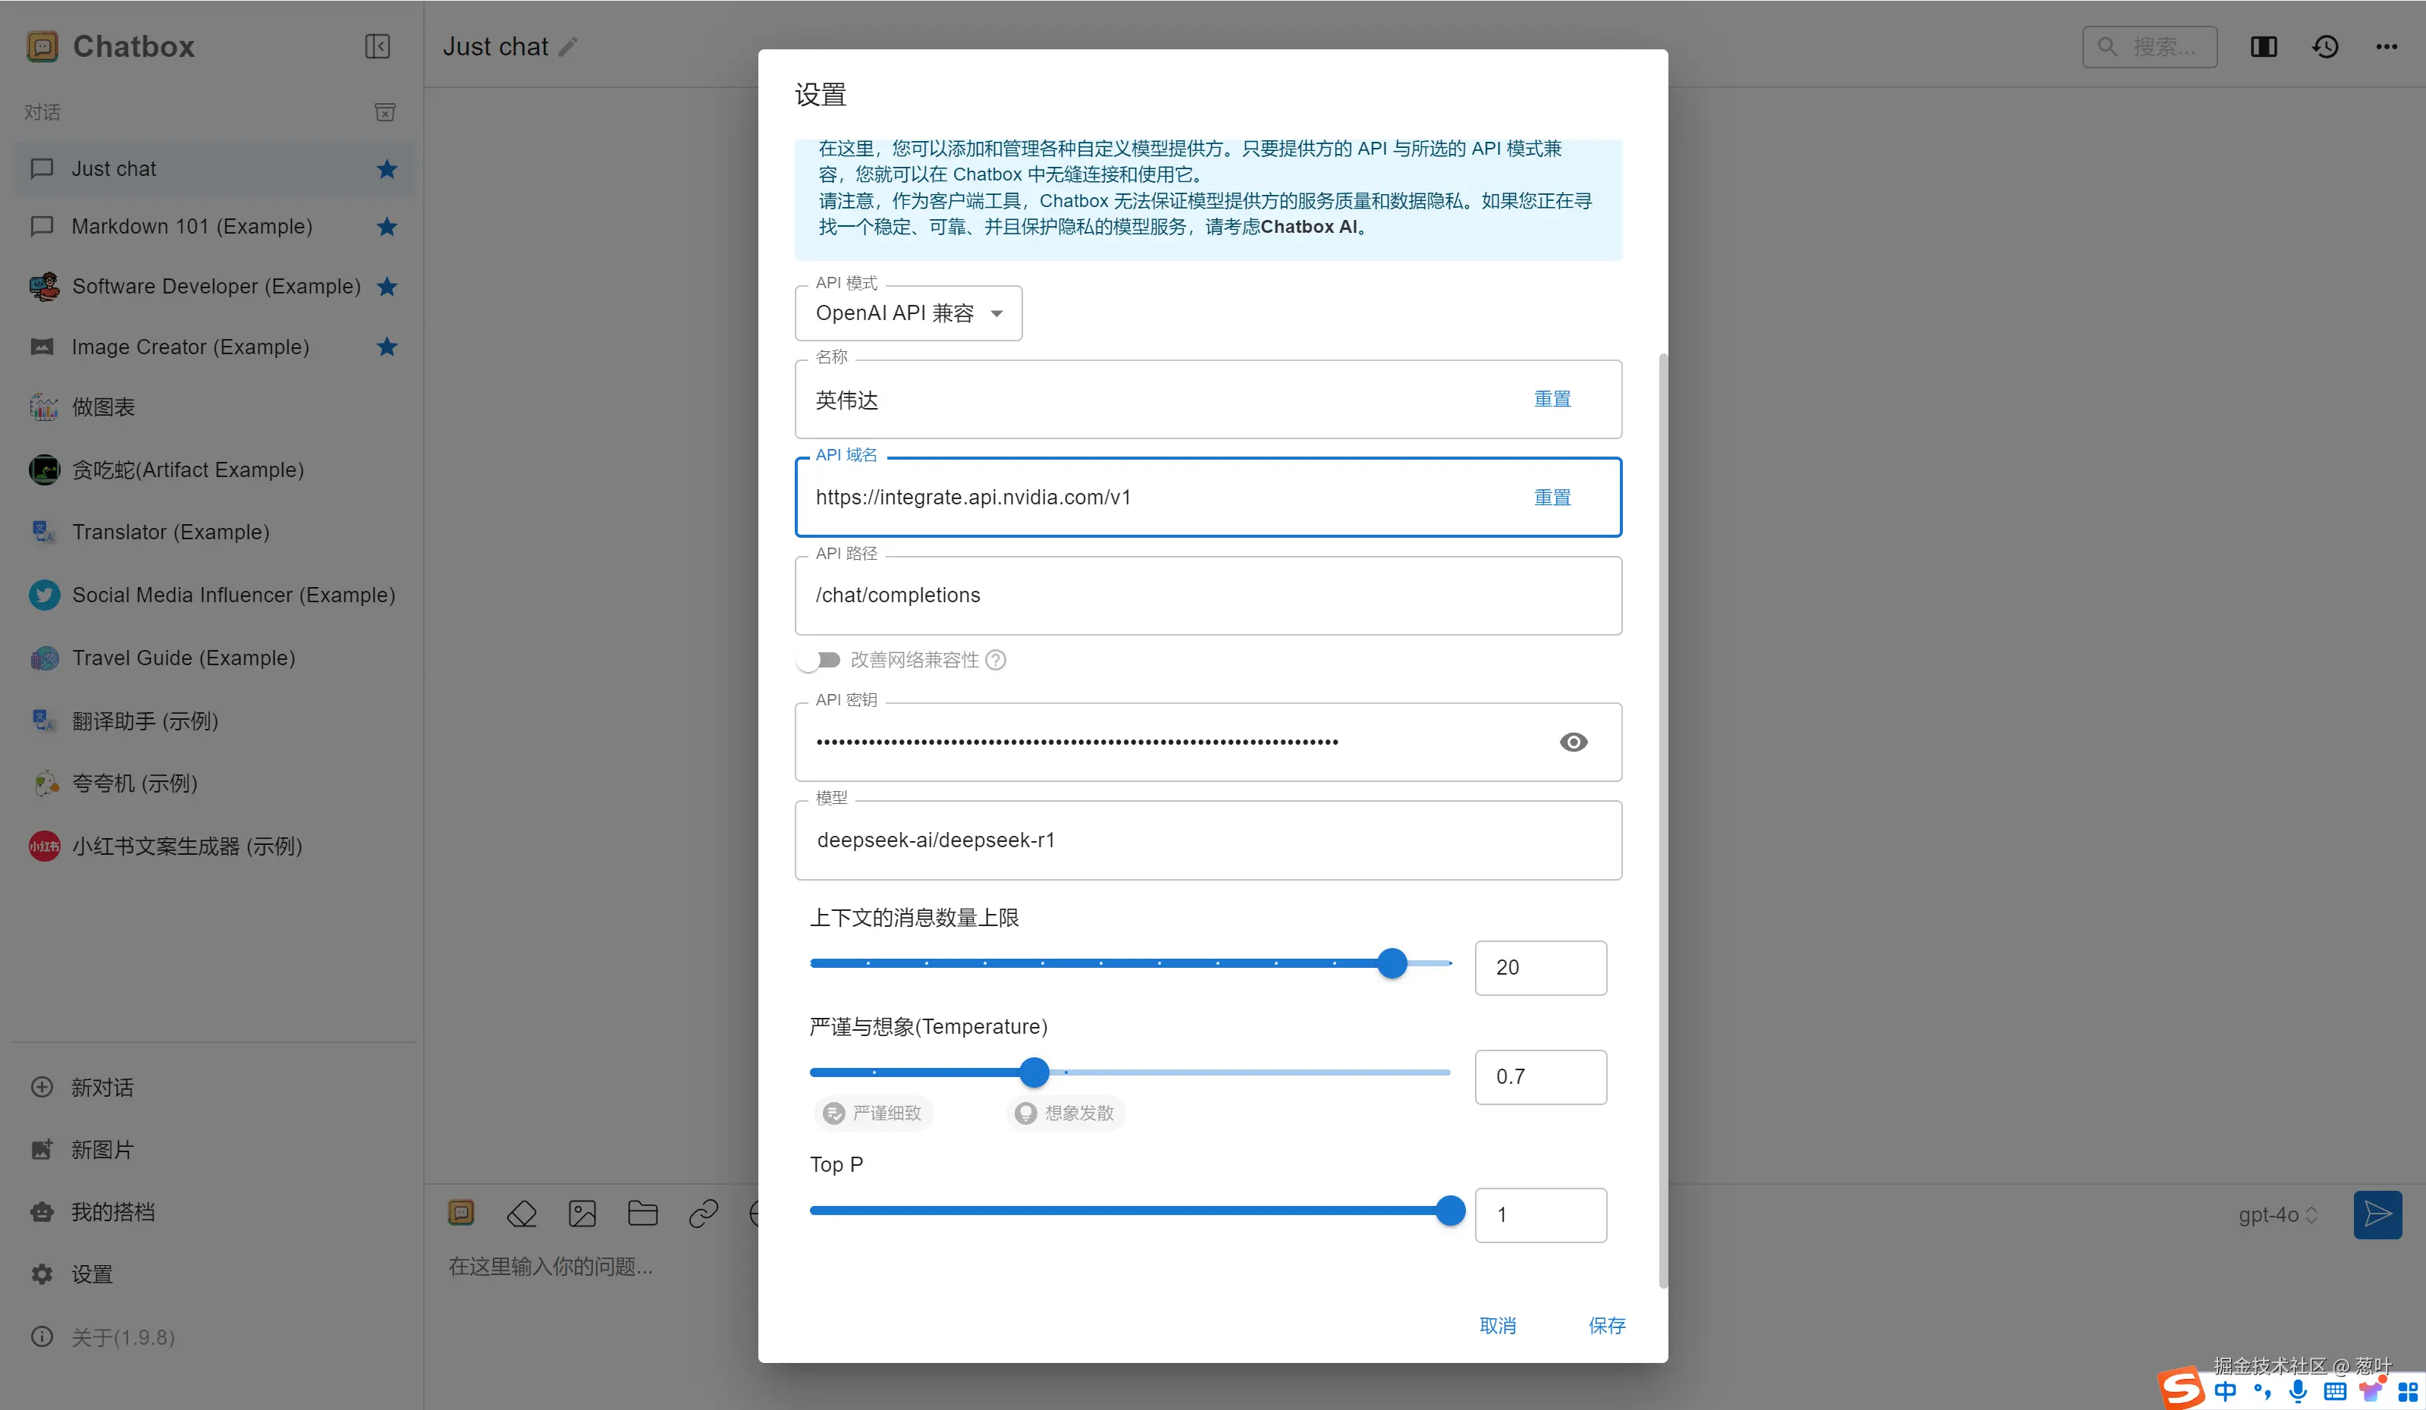2426x1410 pixels.
Task: Click the edit pencil next to Just chat
Action: [569, 46]
